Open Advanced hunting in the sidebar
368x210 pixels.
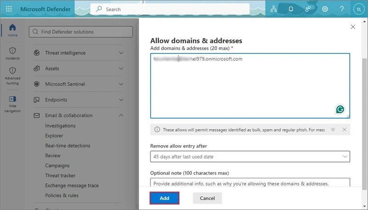click(x=12, y=76)
